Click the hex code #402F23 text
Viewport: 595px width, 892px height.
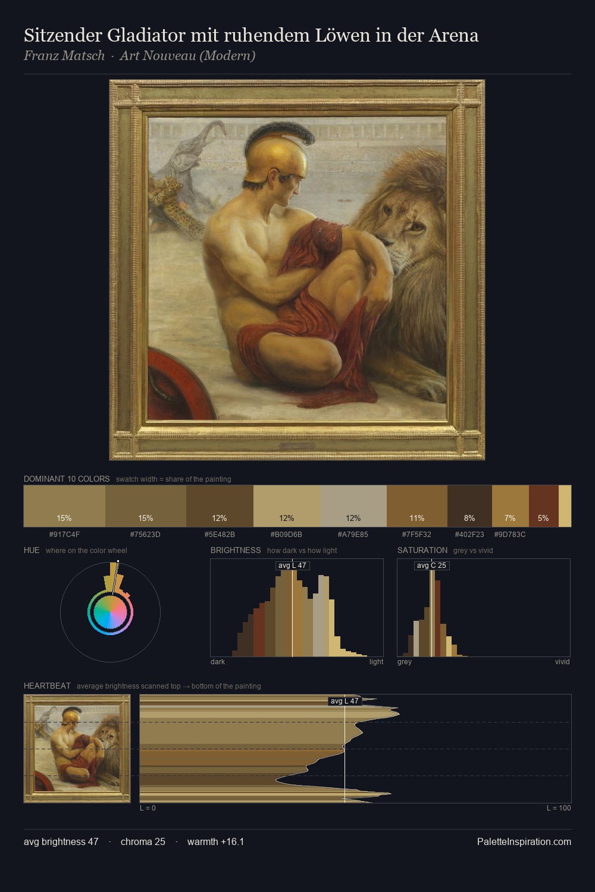[x=469, y=534]
